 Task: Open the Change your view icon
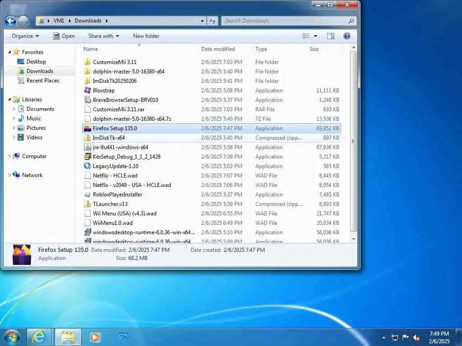[x=306, y=36]
